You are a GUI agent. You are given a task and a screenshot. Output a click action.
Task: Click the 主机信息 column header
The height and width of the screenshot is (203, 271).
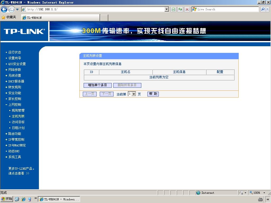[179, 72]
